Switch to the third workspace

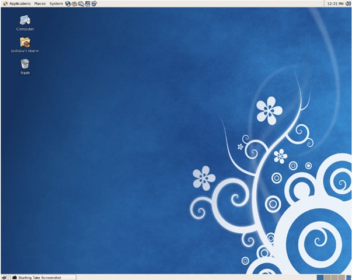334,278
